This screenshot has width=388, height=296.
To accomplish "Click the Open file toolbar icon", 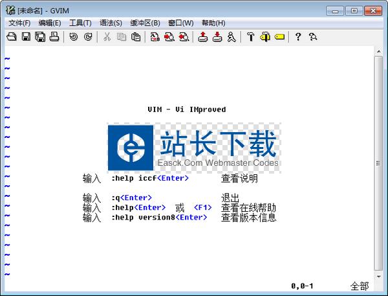I will (x=12, y=37).
